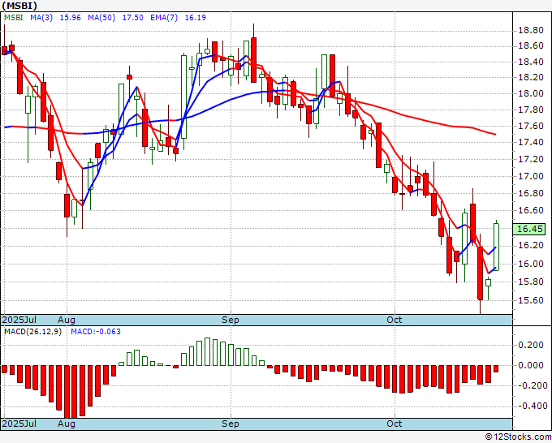This screenshot has height=443, width=552.
Task: Click the last red MACD histogram bar
Action: click(x=496, y=368)
